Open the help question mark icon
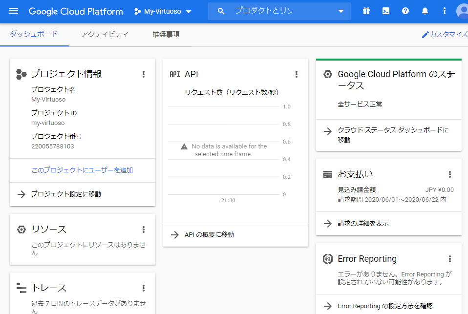Viewport: 468px width, 314px height. tap(405, 11)
